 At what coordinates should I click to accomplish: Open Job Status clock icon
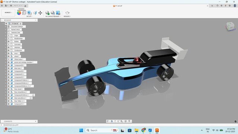[x=222, y=6]
